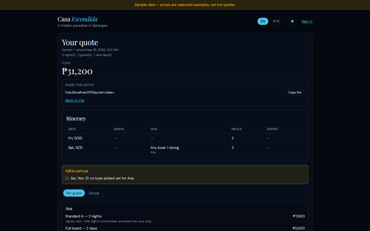Click the Ana guest heading
The image size is (370, 231).
click(x=69, y=208)
